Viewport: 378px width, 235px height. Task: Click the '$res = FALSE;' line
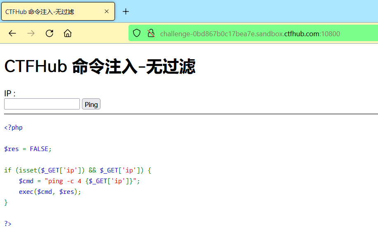point(28,149)
